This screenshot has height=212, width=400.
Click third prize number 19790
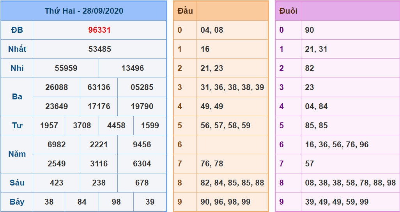[x=142, y=106]
